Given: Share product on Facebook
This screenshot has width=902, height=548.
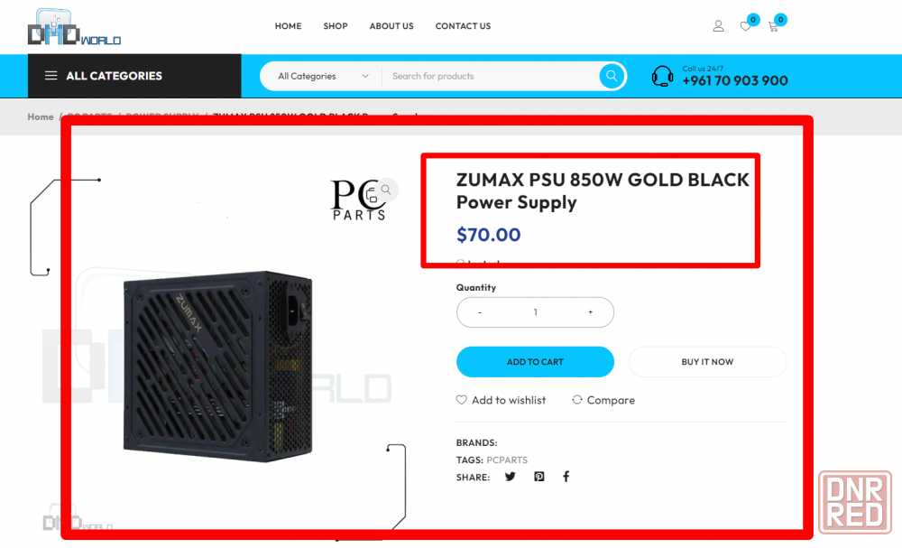Looking at the screenshot, I should 566,477.
